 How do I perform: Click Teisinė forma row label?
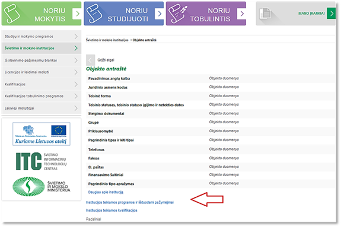click(100, 96)
